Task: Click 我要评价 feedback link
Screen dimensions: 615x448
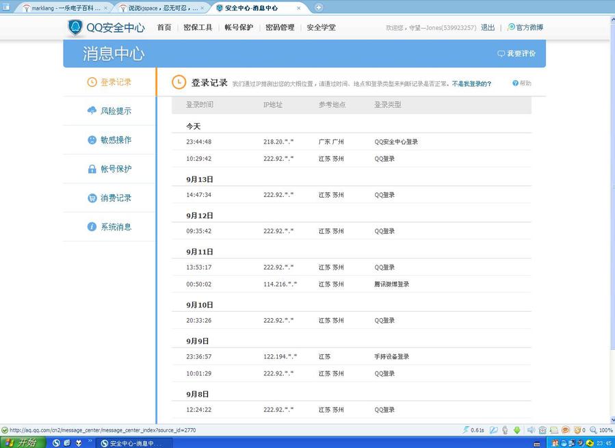Action: point(521,53)
